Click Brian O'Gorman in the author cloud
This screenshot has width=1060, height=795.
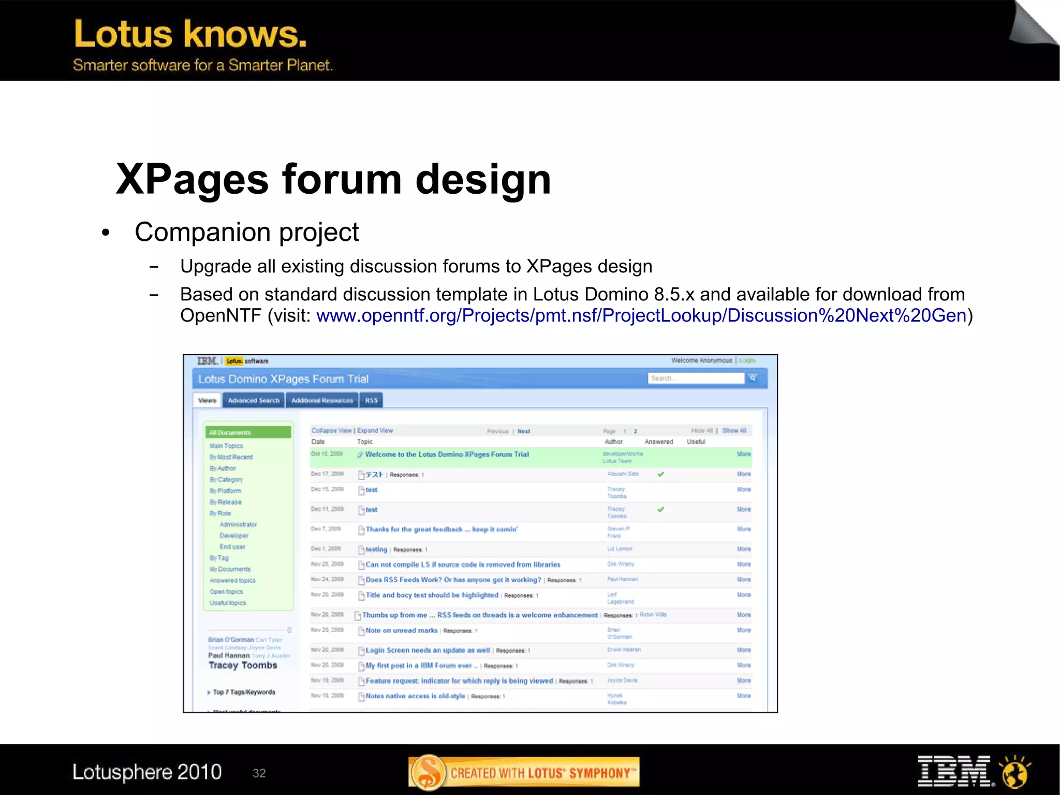231,640
